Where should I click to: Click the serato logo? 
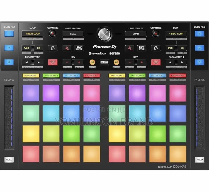115,53
